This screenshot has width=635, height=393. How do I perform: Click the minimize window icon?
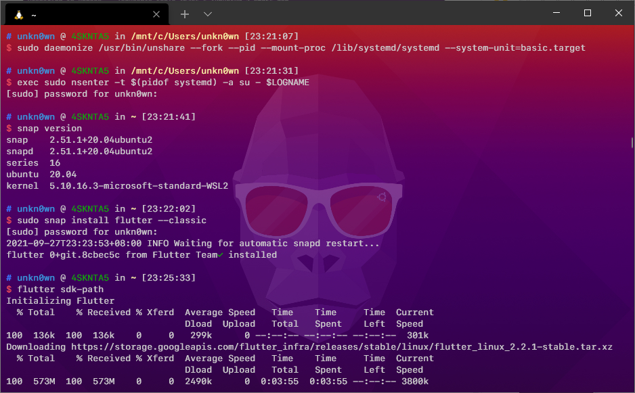555,13
